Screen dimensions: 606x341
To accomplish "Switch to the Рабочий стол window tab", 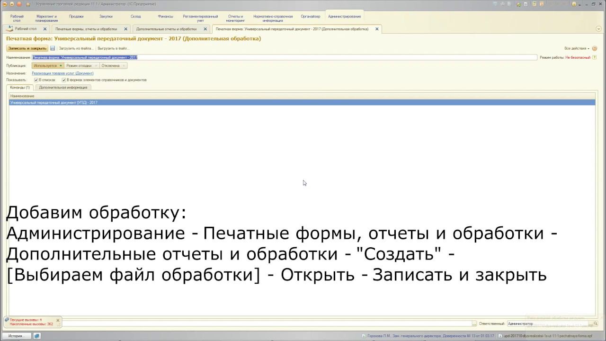I will (x=26, y=29).
